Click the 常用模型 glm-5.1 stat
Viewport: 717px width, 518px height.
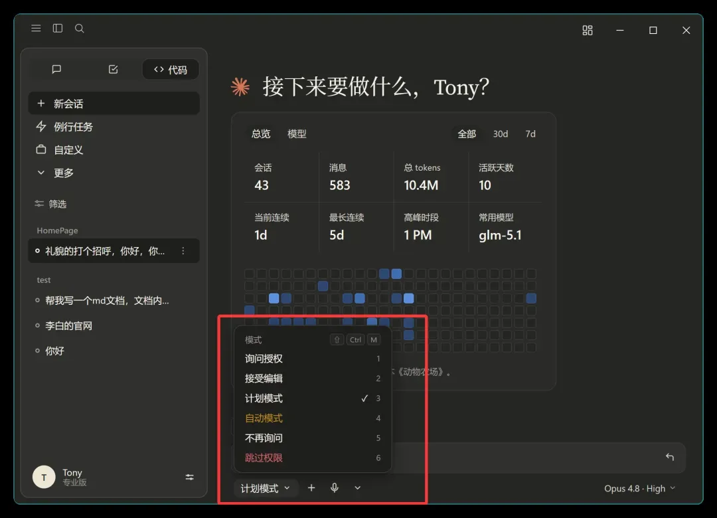(505, 227)
